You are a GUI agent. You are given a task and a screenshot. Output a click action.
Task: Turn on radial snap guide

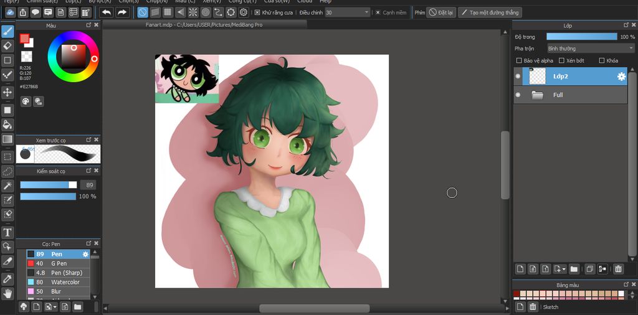point(193,12)
